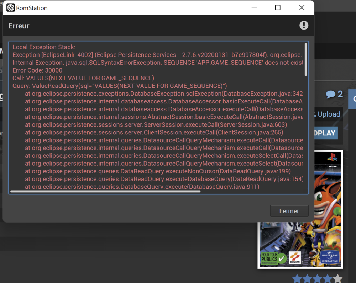
Task: Click the last grey rating star
Action: [338, 279]
